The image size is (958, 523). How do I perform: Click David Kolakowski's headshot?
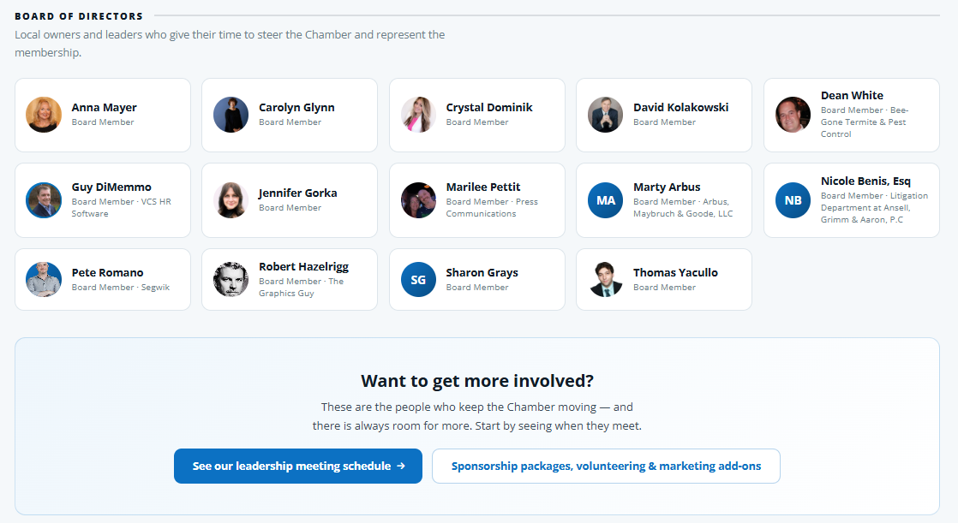606,115
